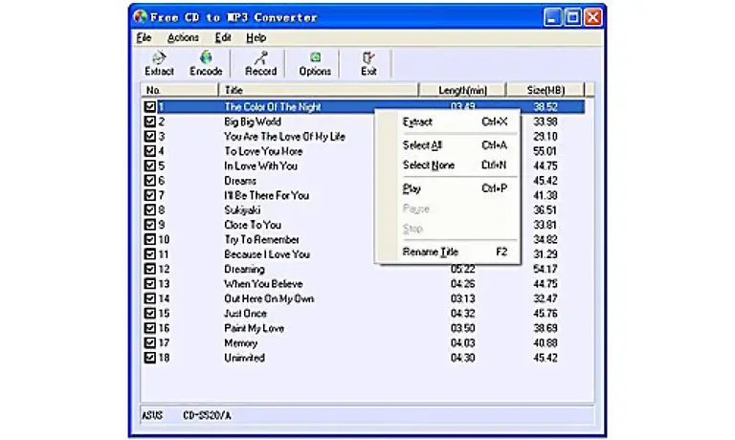
Task: Select the track titled Memory
Action: click(x=240, y=343)
